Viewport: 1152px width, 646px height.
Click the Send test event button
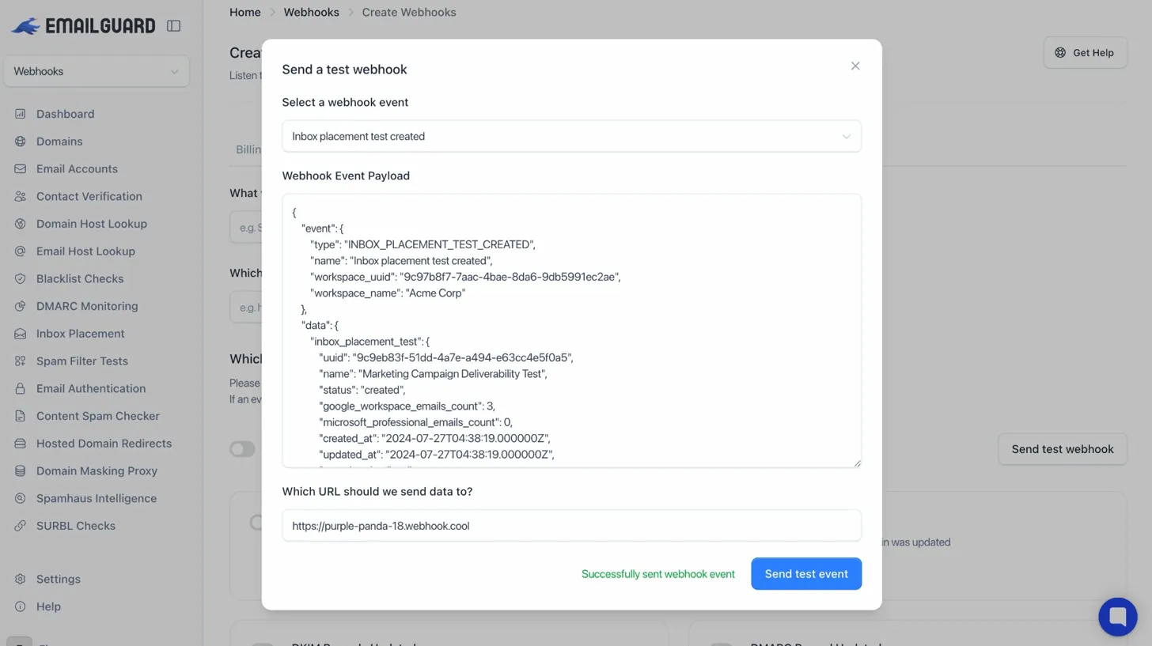(x=805, y=574)
